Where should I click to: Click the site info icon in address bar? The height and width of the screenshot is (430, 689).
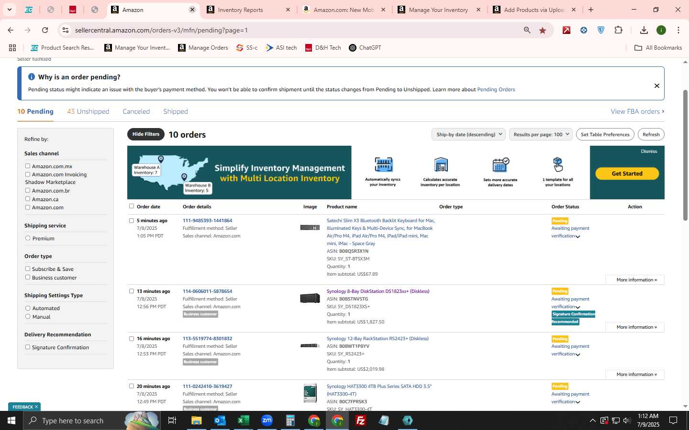(x=66, y=30)
